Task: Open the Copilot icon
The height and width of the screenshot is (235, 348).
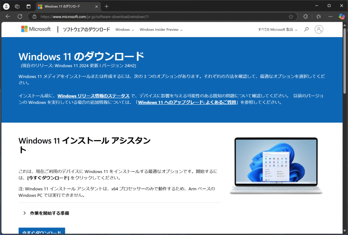Action: 342,17
